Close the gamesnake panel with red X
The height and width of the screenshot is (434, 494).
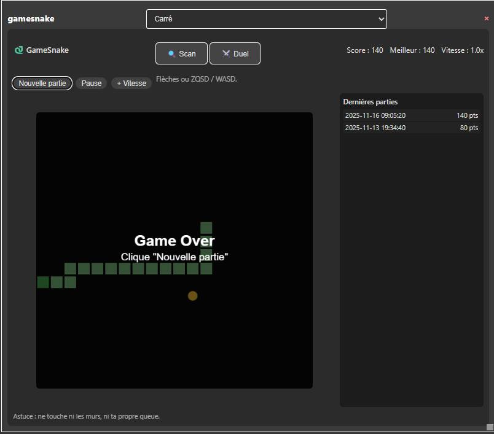tap(487, 19)
